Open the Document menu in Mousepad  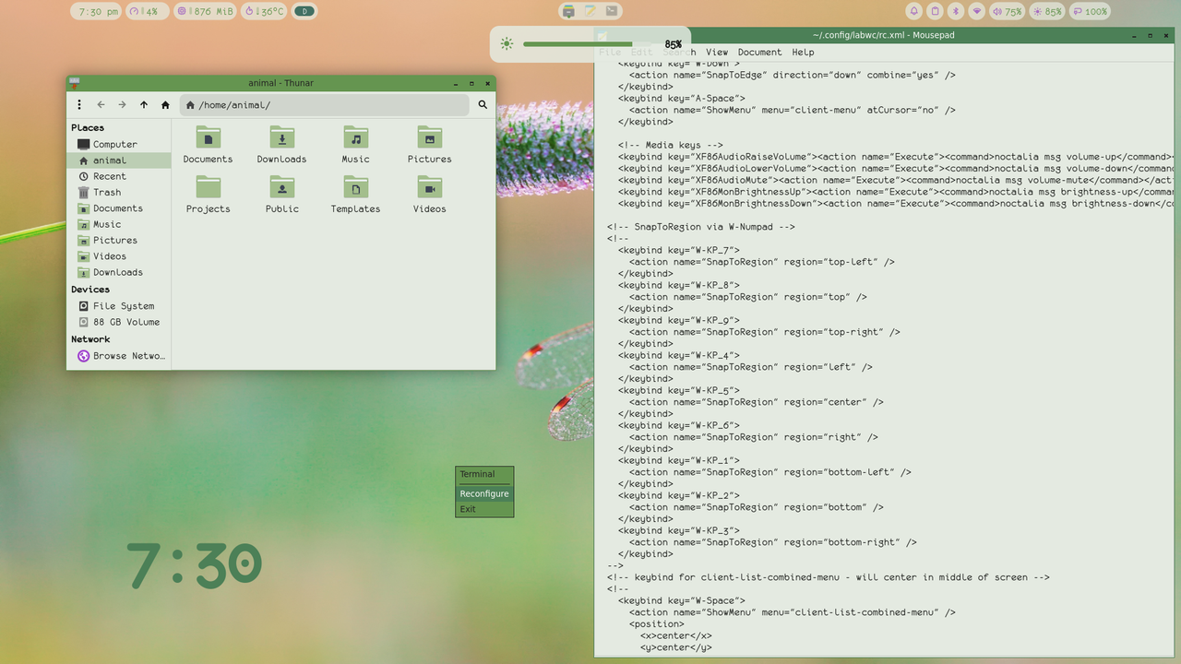(759, 53)
